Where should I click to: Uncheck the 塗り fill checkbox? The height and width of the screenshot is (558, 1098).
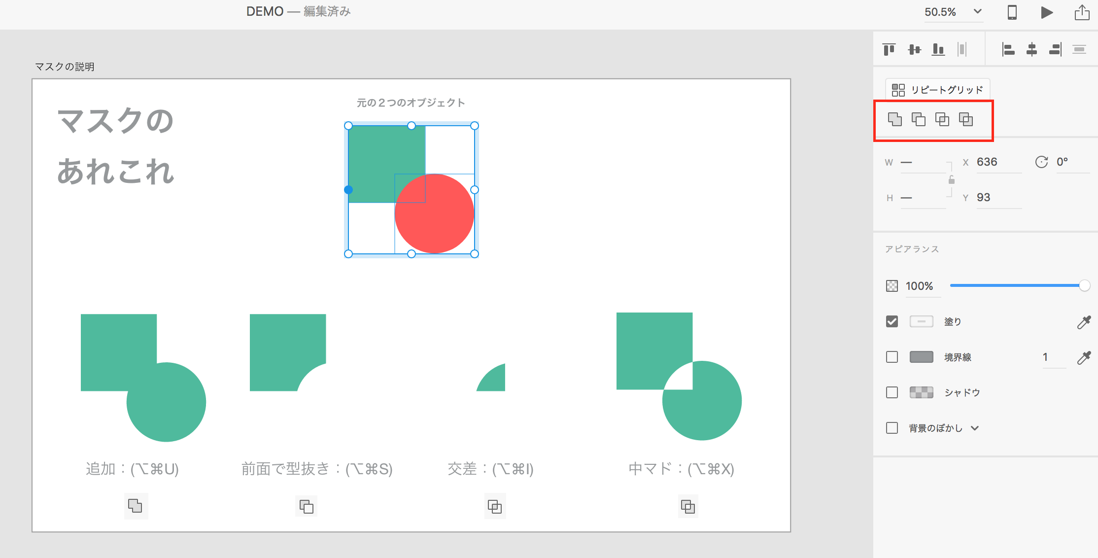click(x=892, y=321)
